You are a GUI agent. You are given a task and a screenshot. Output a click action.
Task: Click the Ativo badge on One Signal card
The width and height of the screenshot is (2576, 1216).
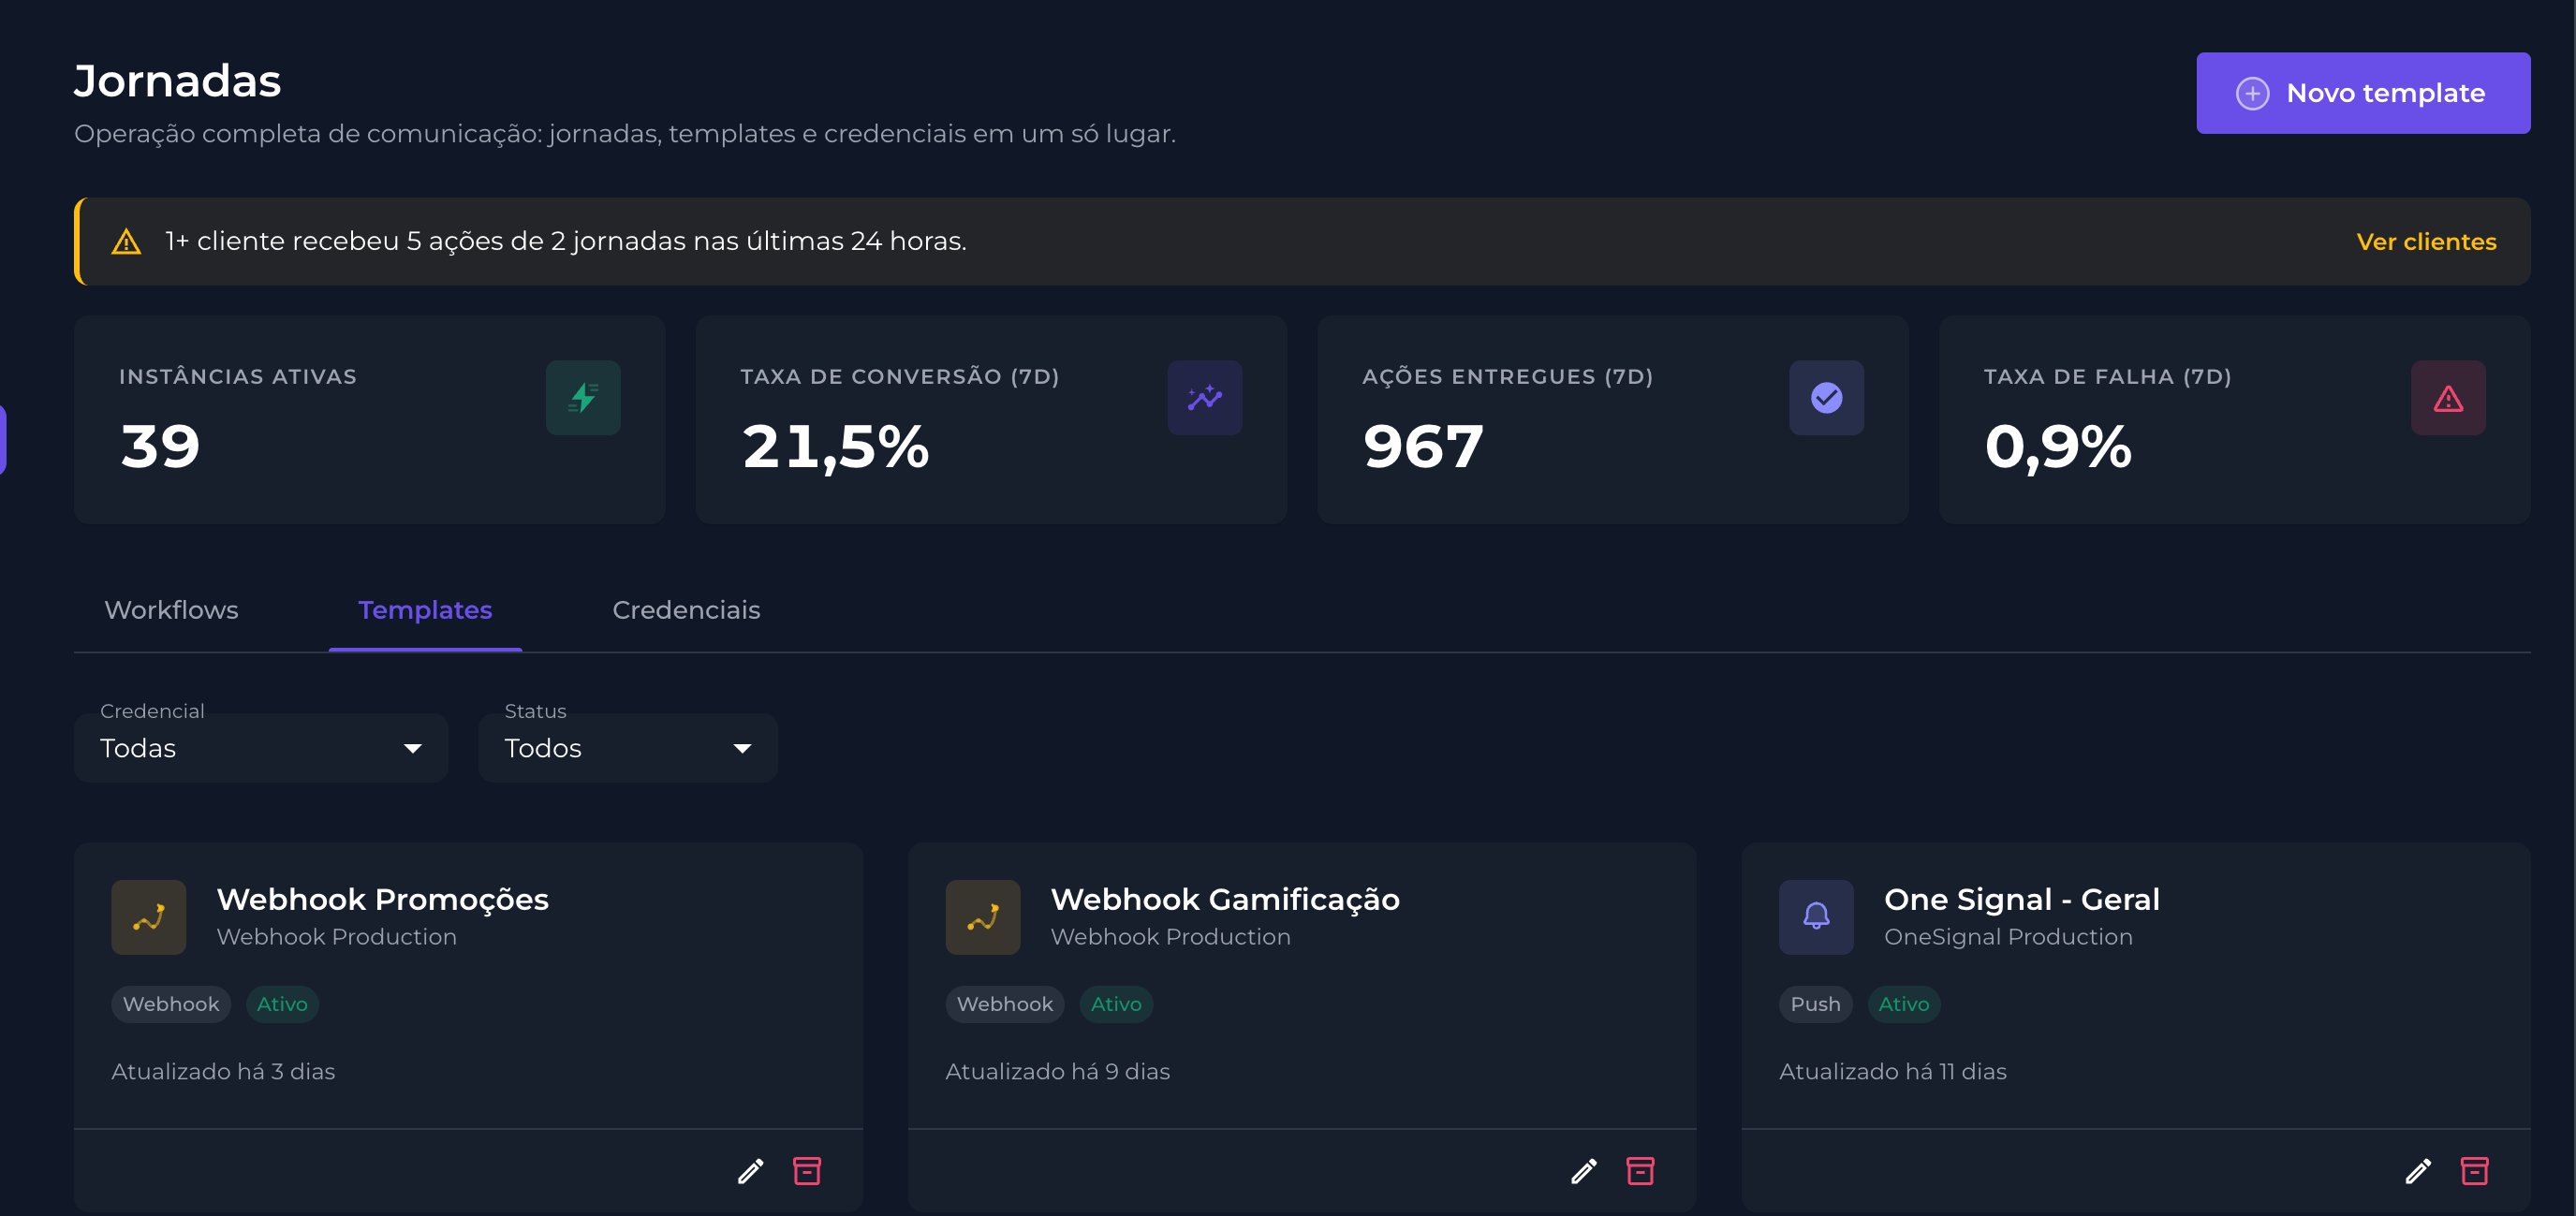[x=1903, y=1004]
